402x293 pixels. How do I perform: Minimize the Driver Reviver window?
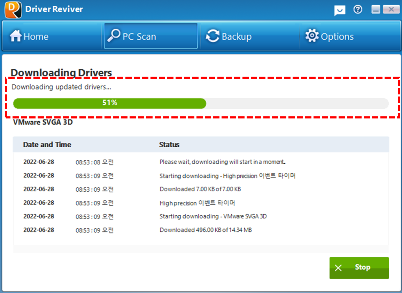(x=376, y=10)
